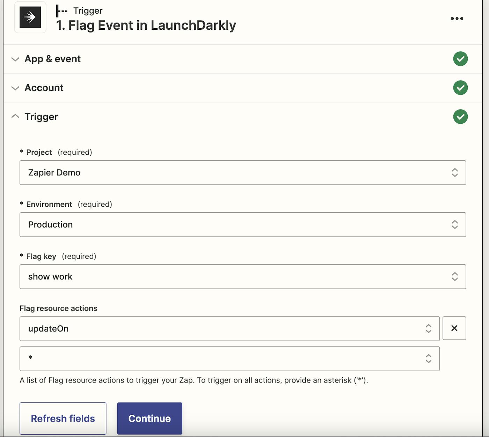This screenshot has width=489, height=437.
Task: Open the updateOn resource action dropdown
Action: [229, 329]
